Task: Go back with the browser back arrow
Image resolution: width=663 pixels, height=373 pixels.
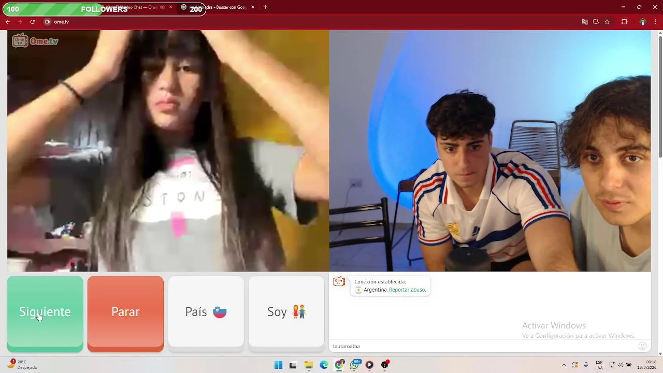Action: tap(8, 22)
